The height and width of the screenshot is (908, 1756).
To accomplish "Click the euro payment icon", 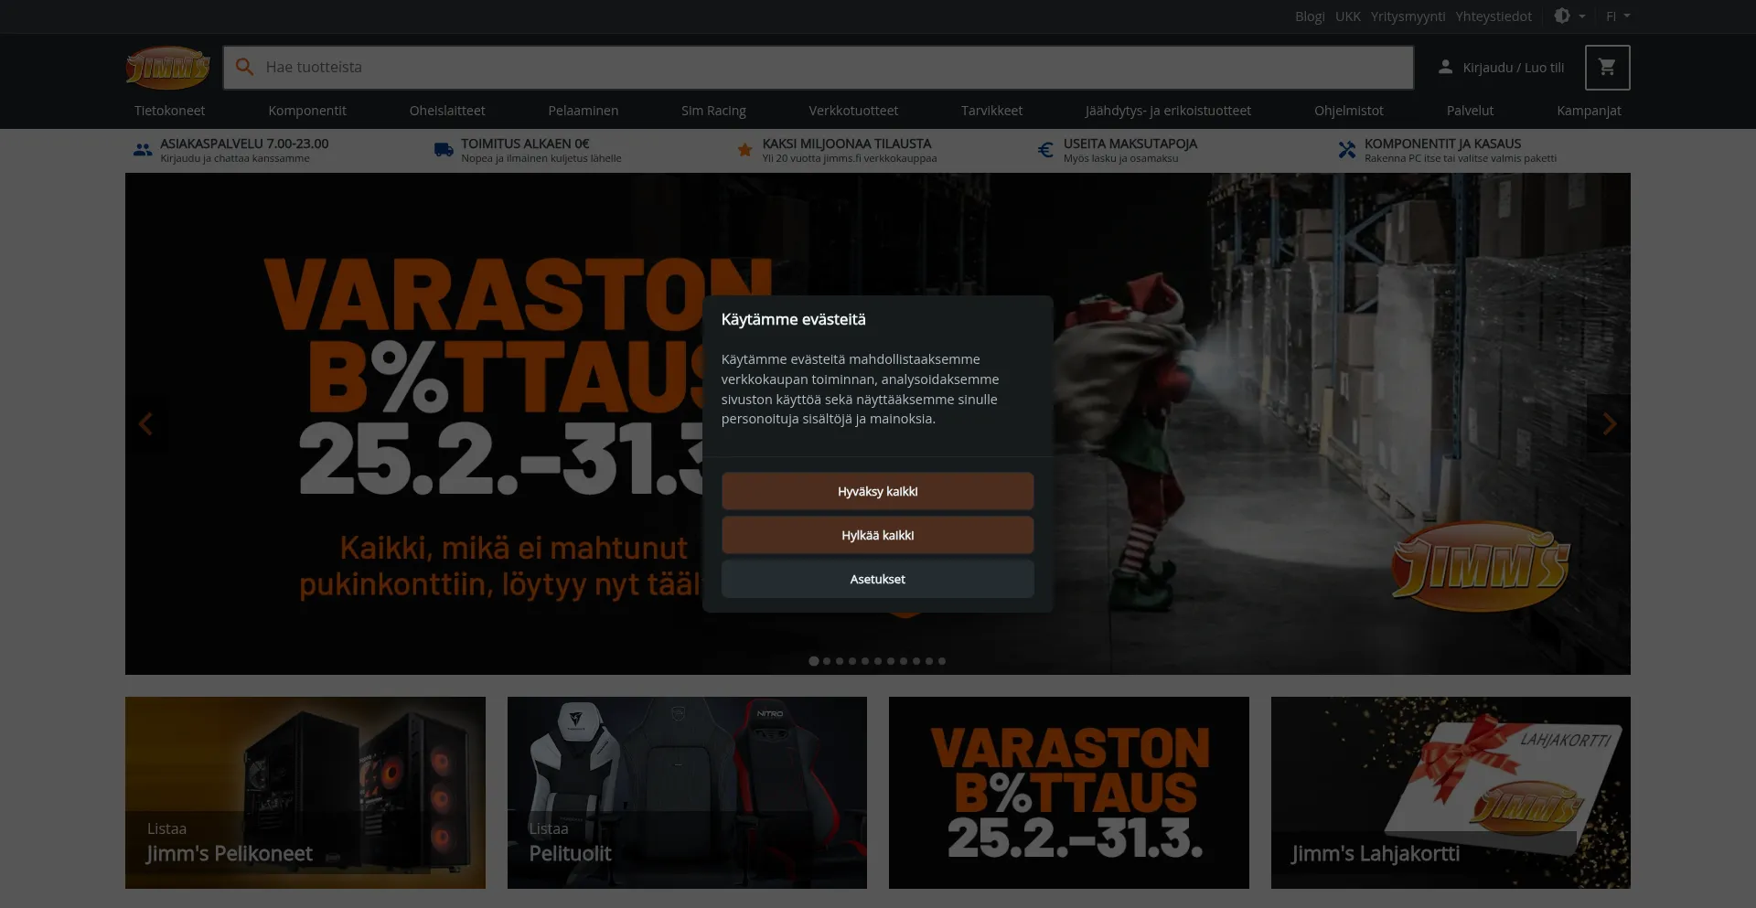I will pyautogui.click(x=1045, y=150).
